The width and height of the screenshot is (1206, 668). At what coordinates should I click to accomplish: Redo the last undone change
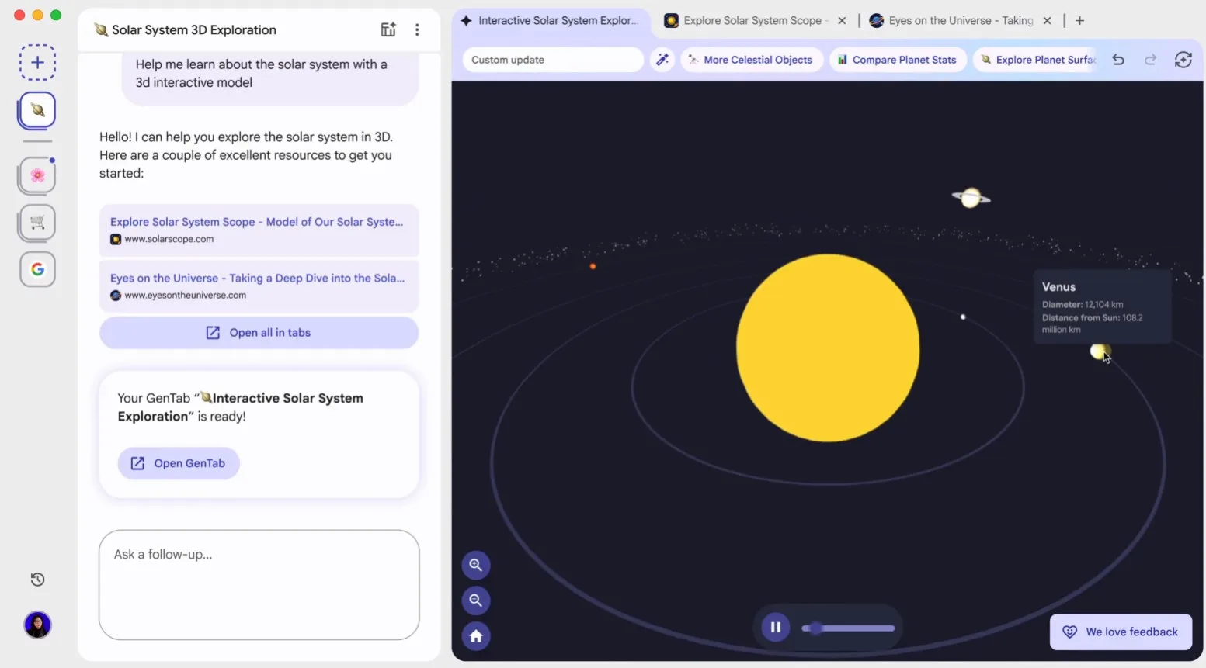(x=1150, y=59)
